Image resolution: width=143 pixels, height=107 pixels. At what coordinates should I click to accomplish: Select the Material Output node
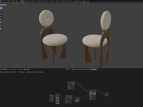pyautogui.click(x=107, y=94)
